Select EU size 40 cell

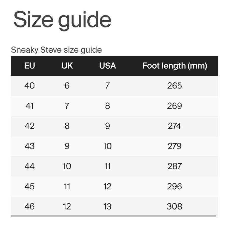[x=30, y=86]
